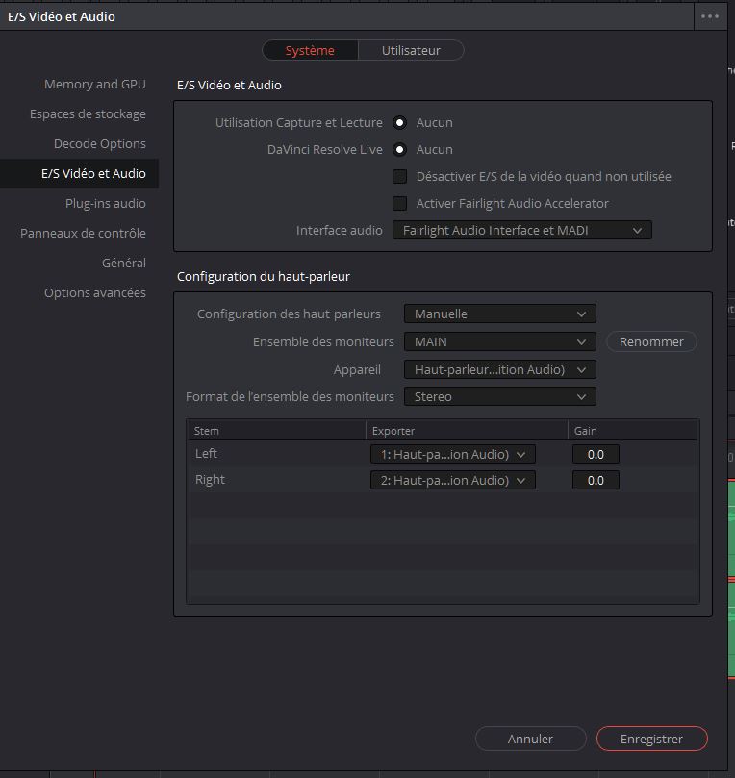Click the Right stem gain field
The image size is (735, 778).
pyautogui.click(x=595, y=480)
